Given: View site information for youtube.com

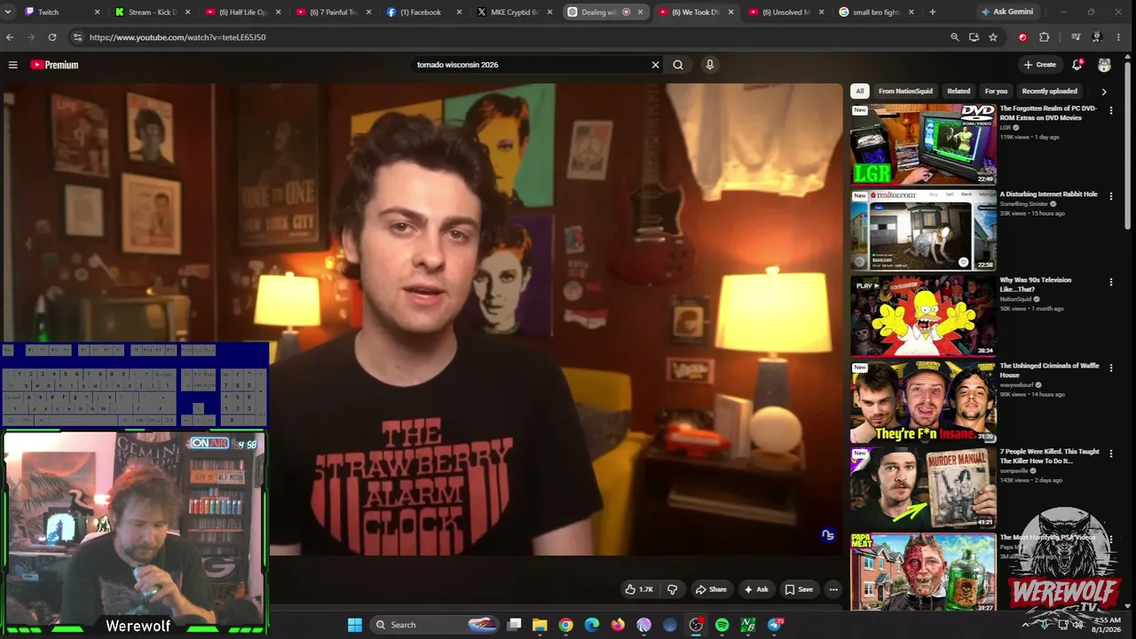Looking at the screenshot, I should tap(77, 37).
